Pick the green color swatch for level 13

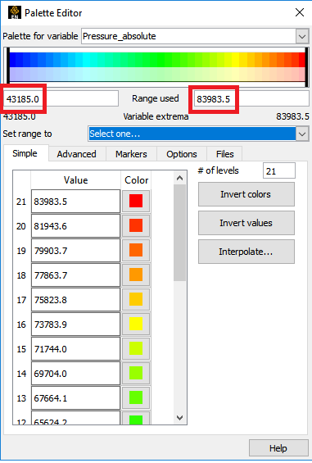click(136, 397)
